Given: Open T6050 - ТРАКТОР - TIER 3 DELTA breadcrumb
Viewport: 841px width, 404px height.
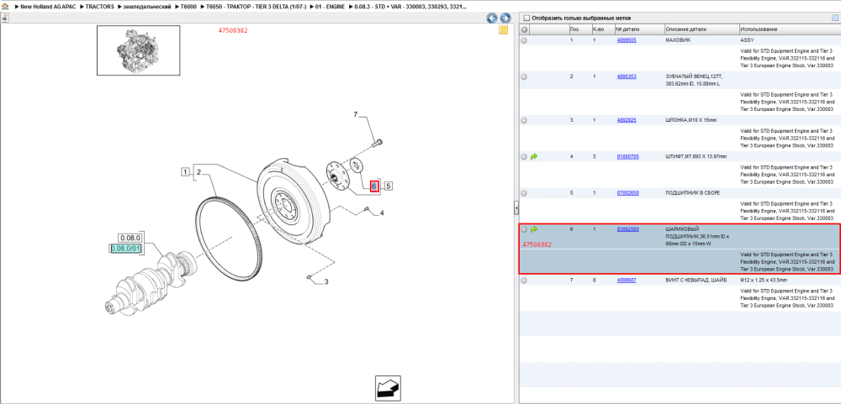Looking at the screenshot, I should click(x=256, y=8).
